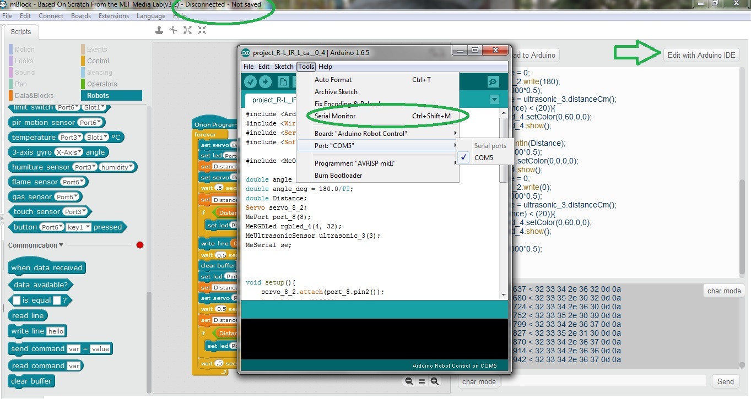751x399 pixels.
Task: Open Port6 dropdown on pir motion sensor block
Action: (90, 123)
